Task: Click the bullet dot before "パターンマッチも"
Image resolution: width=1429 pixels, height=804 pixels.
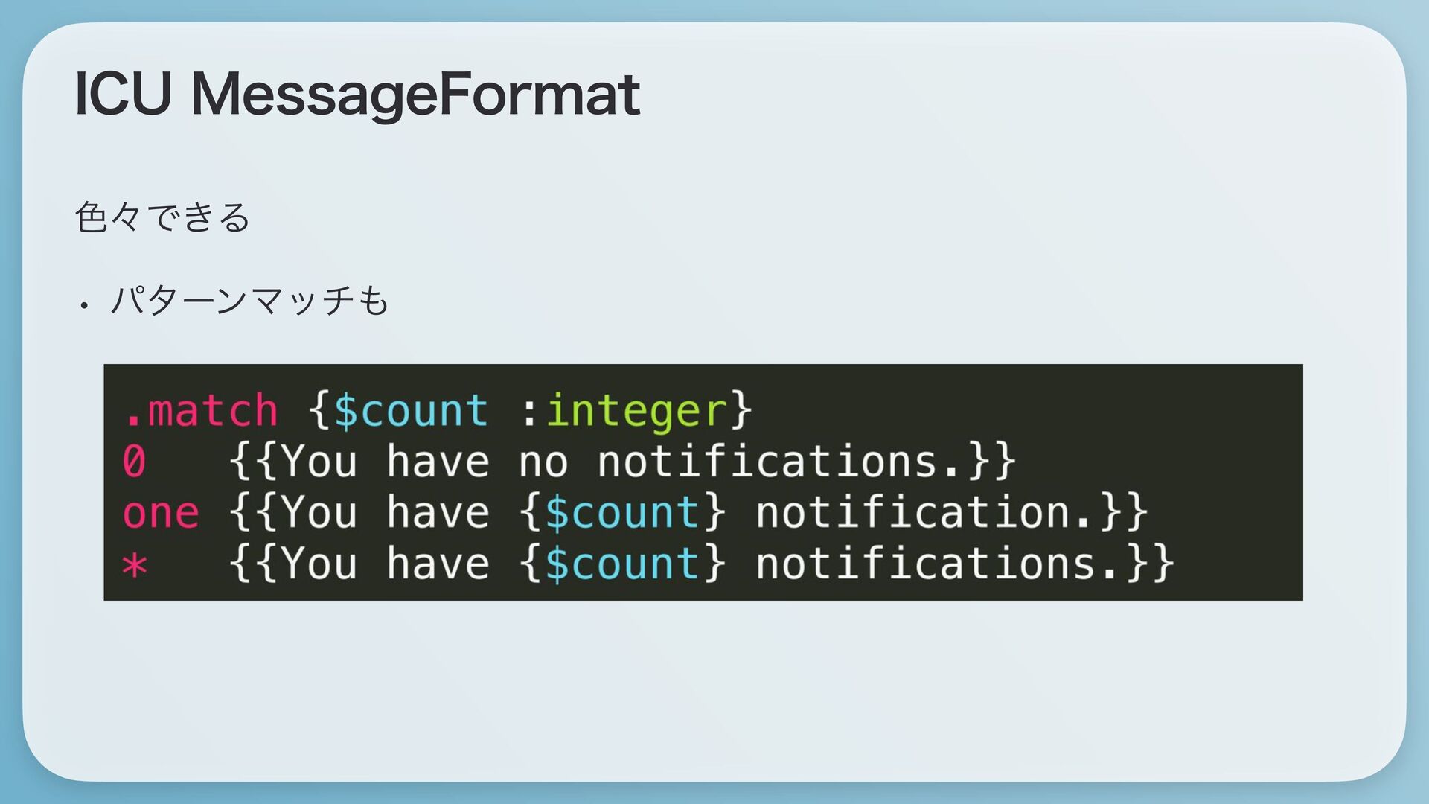Action: (x=85, y=304)
